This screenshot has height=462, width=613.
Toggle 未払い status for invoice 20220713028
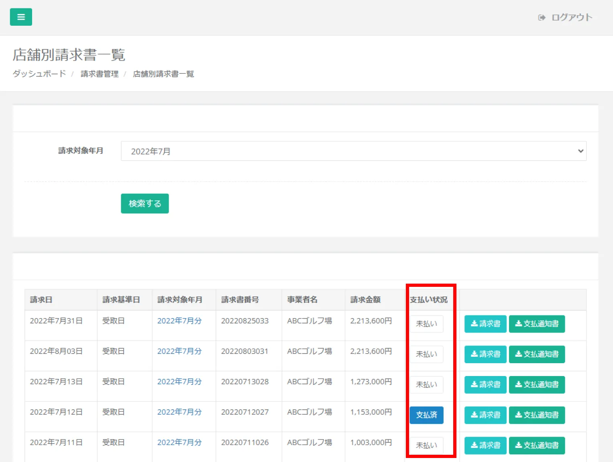coord(426,385)
